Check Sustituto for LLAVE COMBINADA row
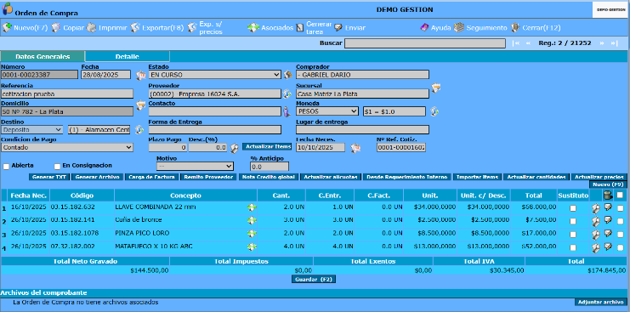The width and height of the screenshot is (630, 312). (573, 208)
